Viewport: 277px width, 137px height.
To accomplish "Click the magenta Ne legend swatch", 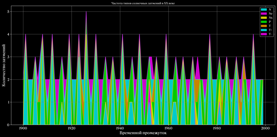I will point(263,14).
